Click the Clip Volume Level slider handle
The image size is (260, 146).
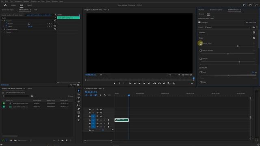tap(228, 75)
